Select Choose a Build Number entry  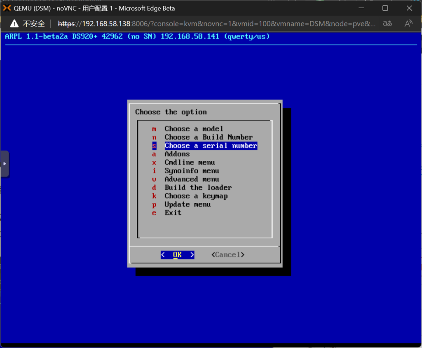point(209,137)
